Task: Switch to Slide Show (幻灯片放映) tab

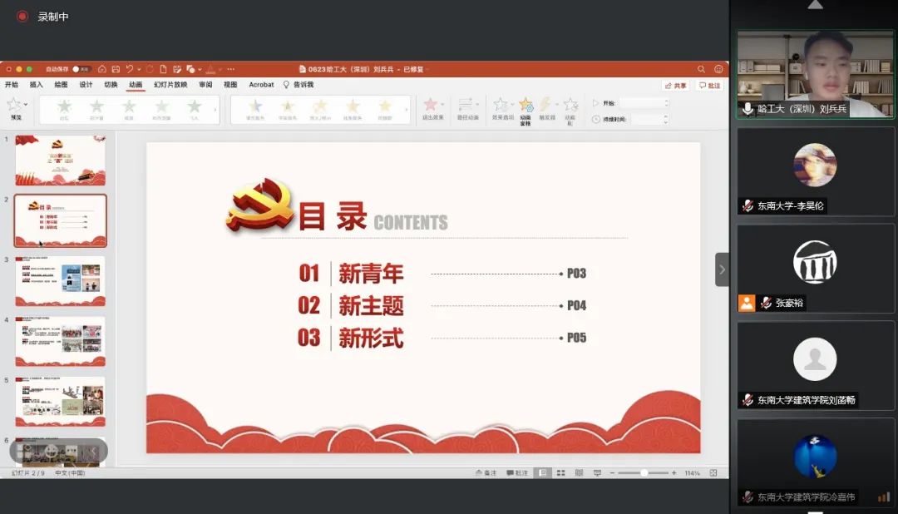Action: click(x=169, y=85)
